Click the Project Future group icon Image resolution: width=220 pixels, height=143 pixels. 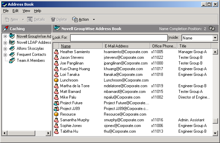pyautogui.click(x=56, y=103)
